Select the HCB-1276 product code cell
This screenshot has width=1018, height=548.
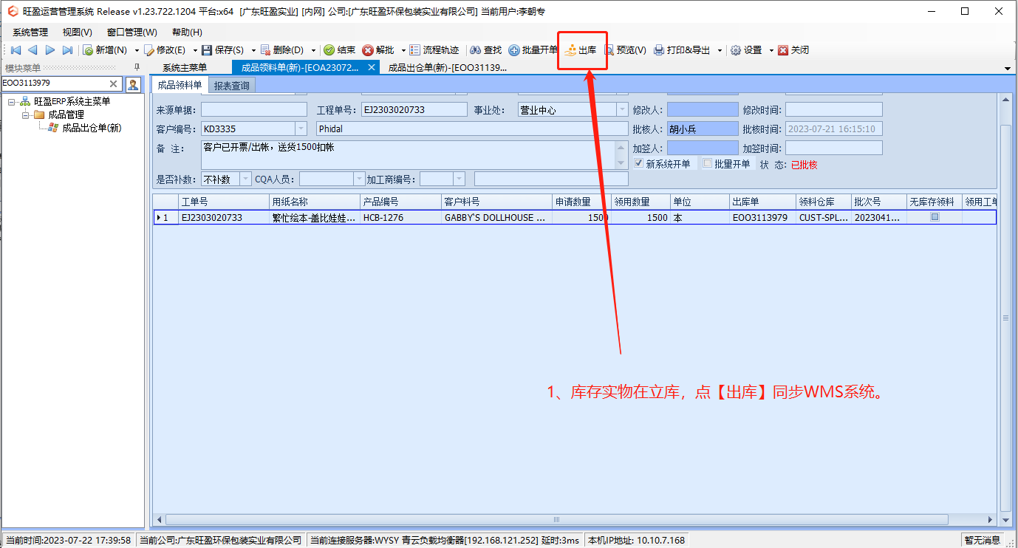click(400, 217)
